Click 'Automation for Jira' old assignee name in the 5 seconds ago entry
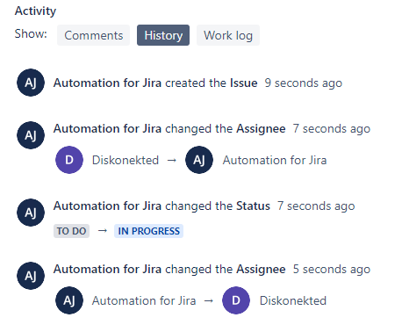 coord(144,300)
